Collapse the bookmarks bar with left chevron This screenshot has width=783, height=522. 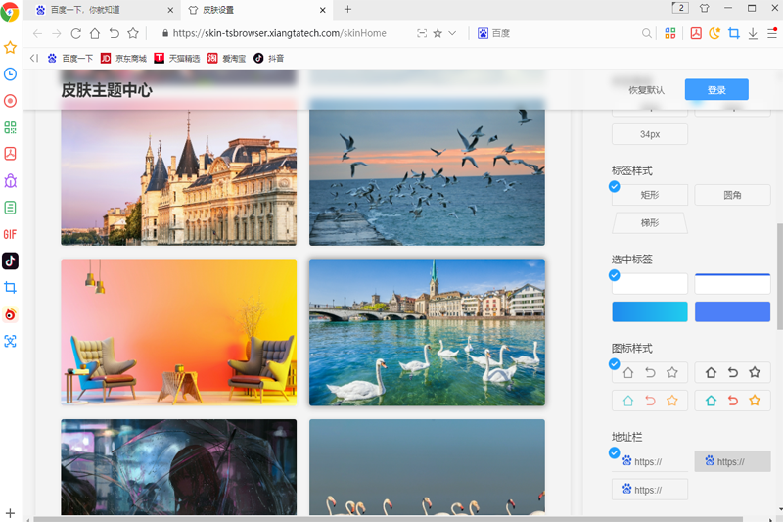pos(34,58)
